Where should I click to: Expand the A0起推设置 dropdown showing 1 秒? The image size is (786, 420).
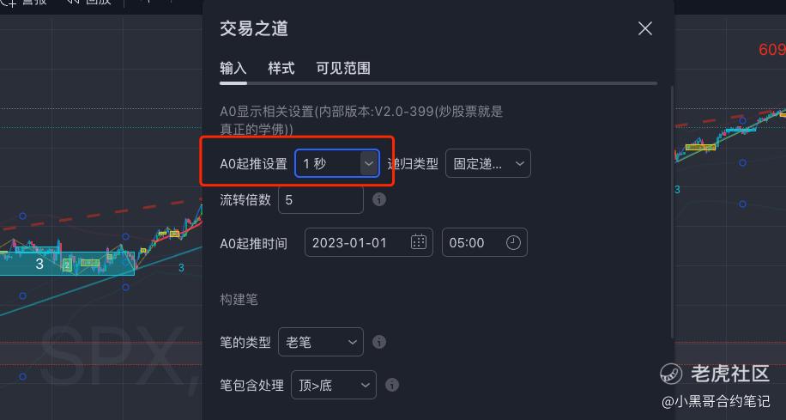click(x=337, y=163)
